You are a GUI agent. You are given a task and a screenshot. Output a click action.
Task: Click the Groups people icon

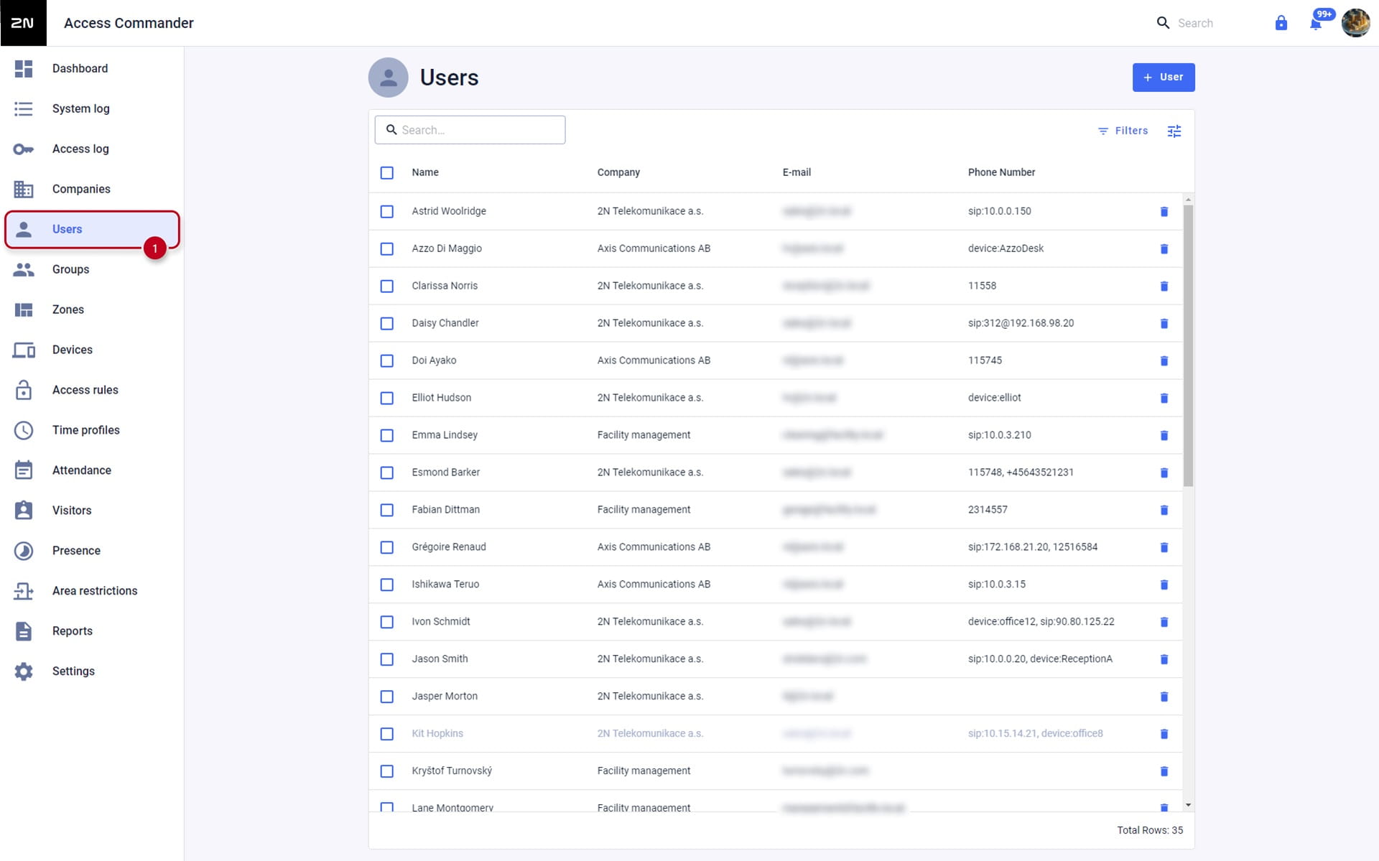coord(24,269)
